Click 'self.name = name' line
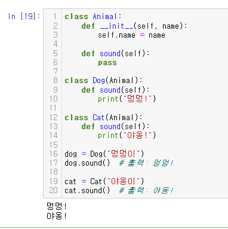The image size is (228, 229). [131, 35]
